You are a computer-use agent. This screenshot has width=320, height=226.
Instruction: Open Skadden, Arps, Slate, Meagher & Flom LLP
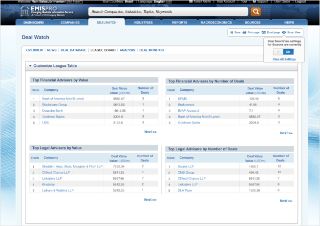(x=72, y=166)
